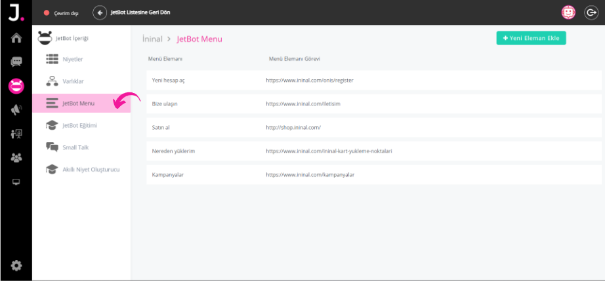This screenshot has height=281, width=605.
Task: Click the Menü Elemanı Görevi column header
Action: point(295,59)
